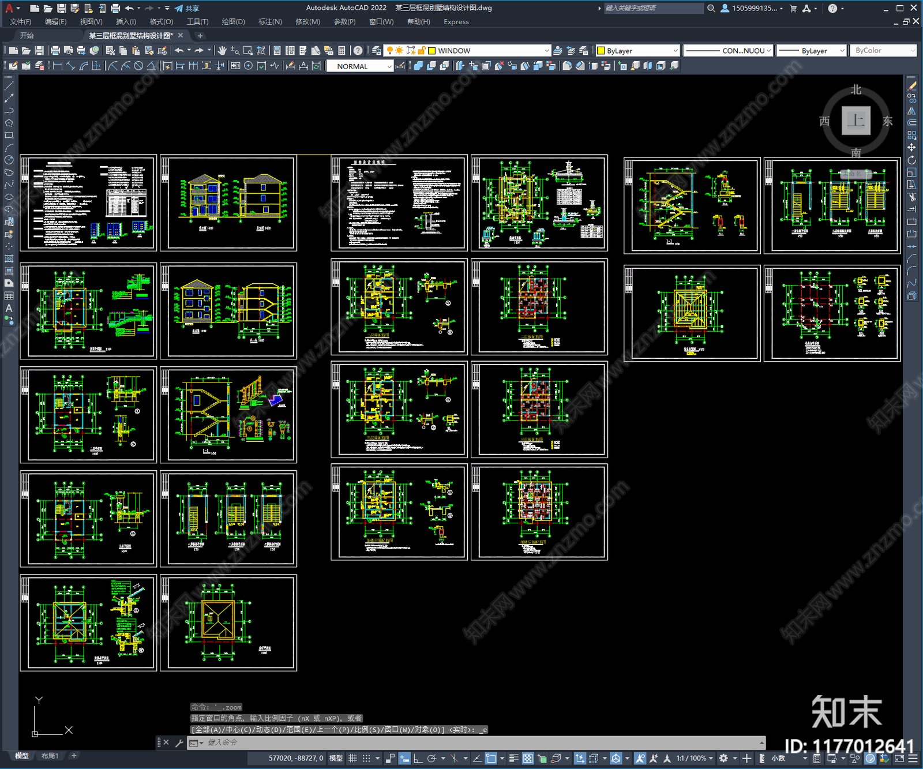Screen dimensions: 923x769
Task: Click the Plot printer icon
Action: [55, 51]
